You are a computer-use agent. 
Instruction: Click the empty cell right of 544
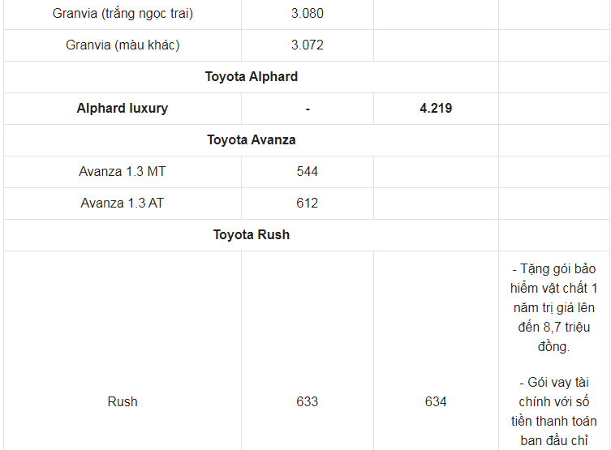click(x=436, y=172)
